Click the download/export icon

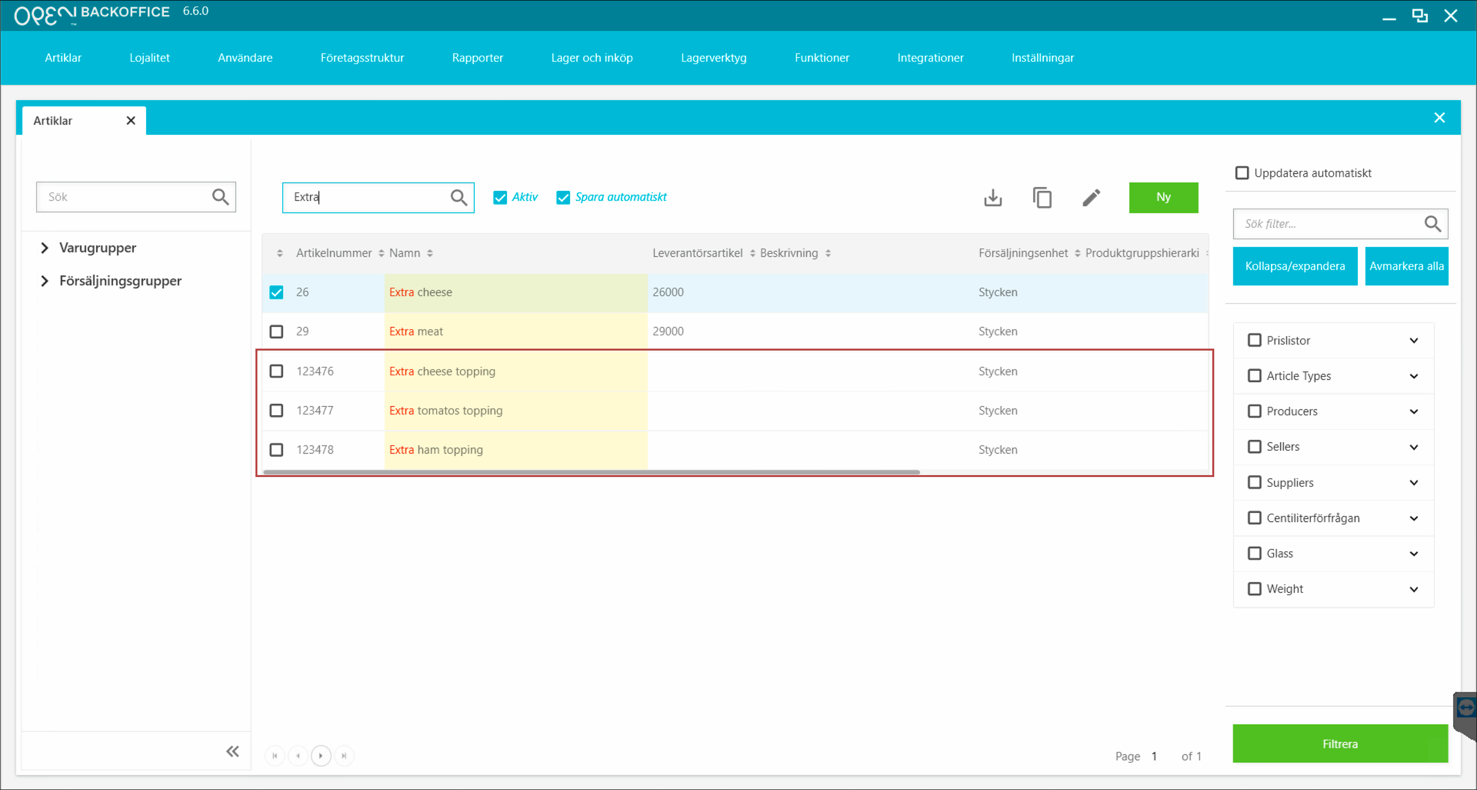[992, 197]
